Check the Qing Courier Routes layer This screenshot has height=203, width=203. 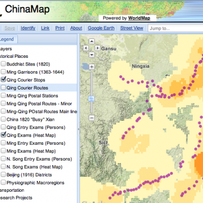3,87
